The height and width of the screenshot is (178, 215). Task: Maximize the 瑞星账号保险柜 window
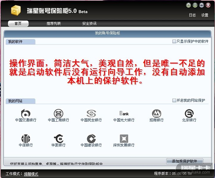pos(202,5)
